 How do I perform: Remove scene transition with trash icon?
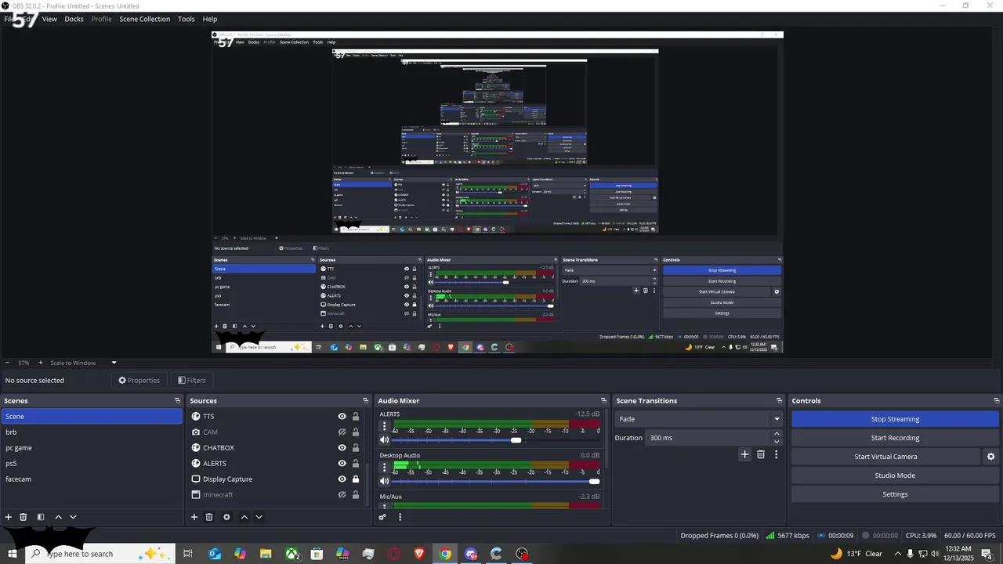coord(761,454)
